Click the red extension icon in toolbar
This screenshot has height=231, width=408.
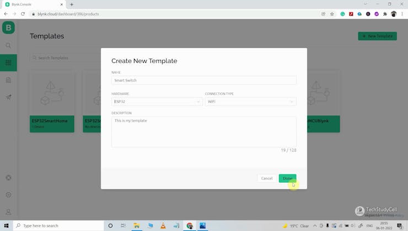coord(351,14)
